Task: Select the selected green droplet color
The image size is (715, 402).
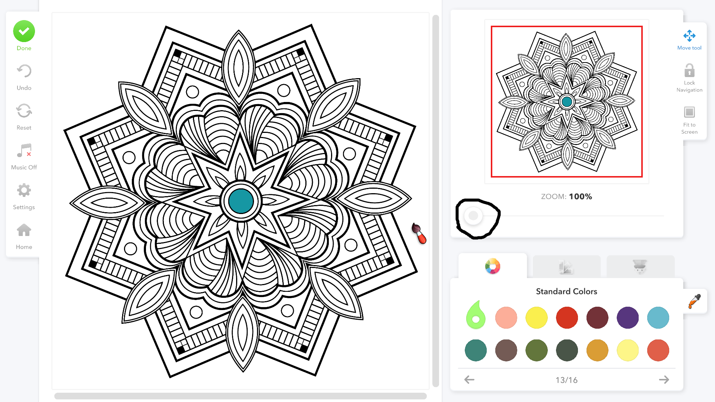Action: [x=476, y=316]
